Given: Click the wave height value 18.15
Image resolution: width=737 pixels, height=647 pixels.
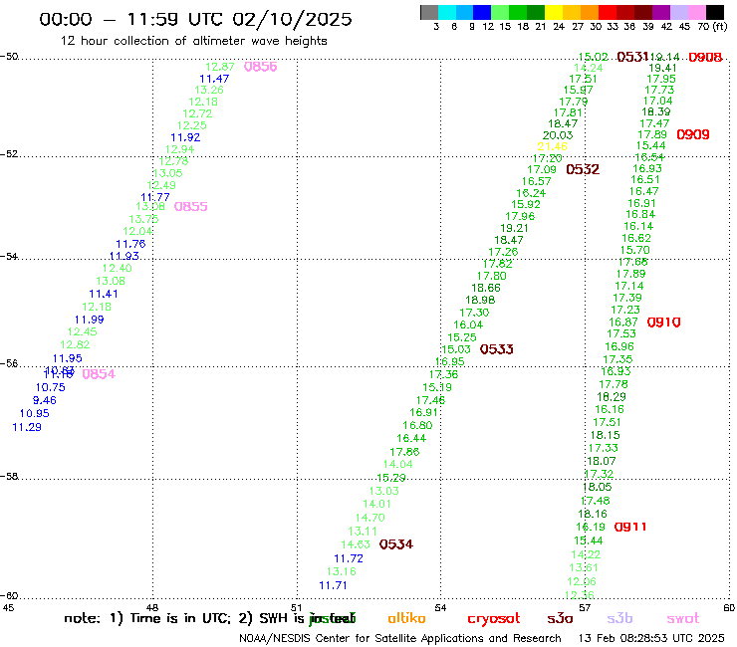Looking at the screenshot, I should pos(605,435).
